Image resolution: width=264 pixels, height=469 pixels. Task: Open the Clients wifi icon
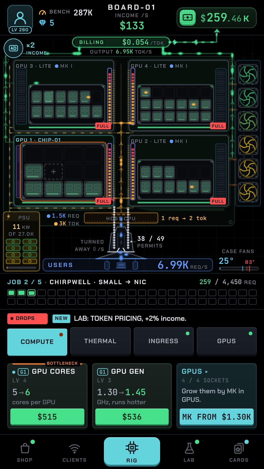click(x=74, y=449)
